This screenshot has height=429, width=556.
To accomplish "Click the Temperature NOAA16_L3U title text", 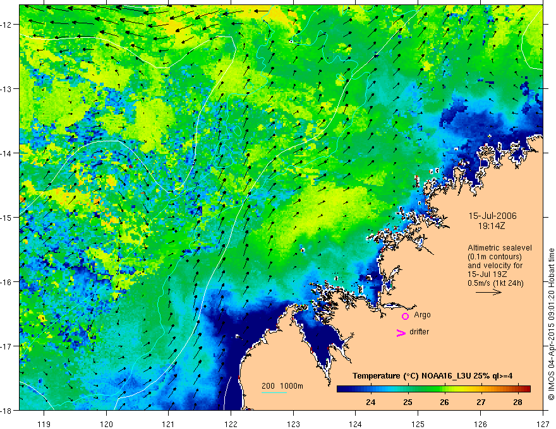I will point(432,376).
